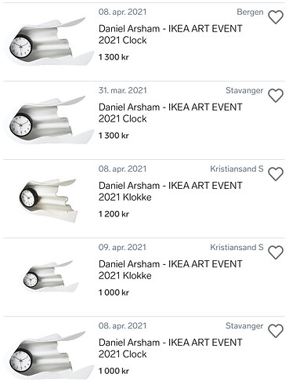Open the 31. mar. 2021 listing title
289x392 pixels.
pos(171,113)
